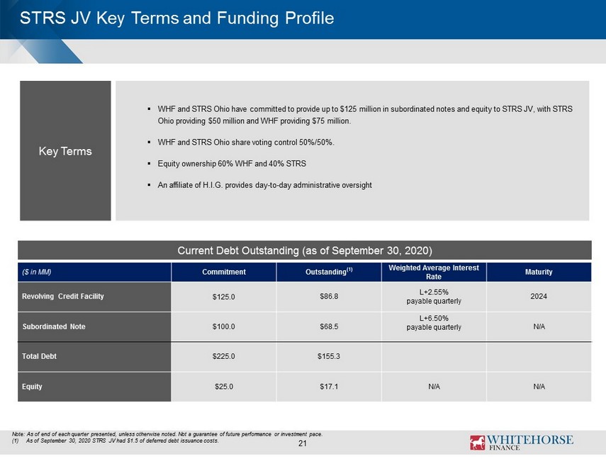The width and height of the screenshot is (606, 464).
Task: Click the '2024' maturity cell
Action: point(539,297)
